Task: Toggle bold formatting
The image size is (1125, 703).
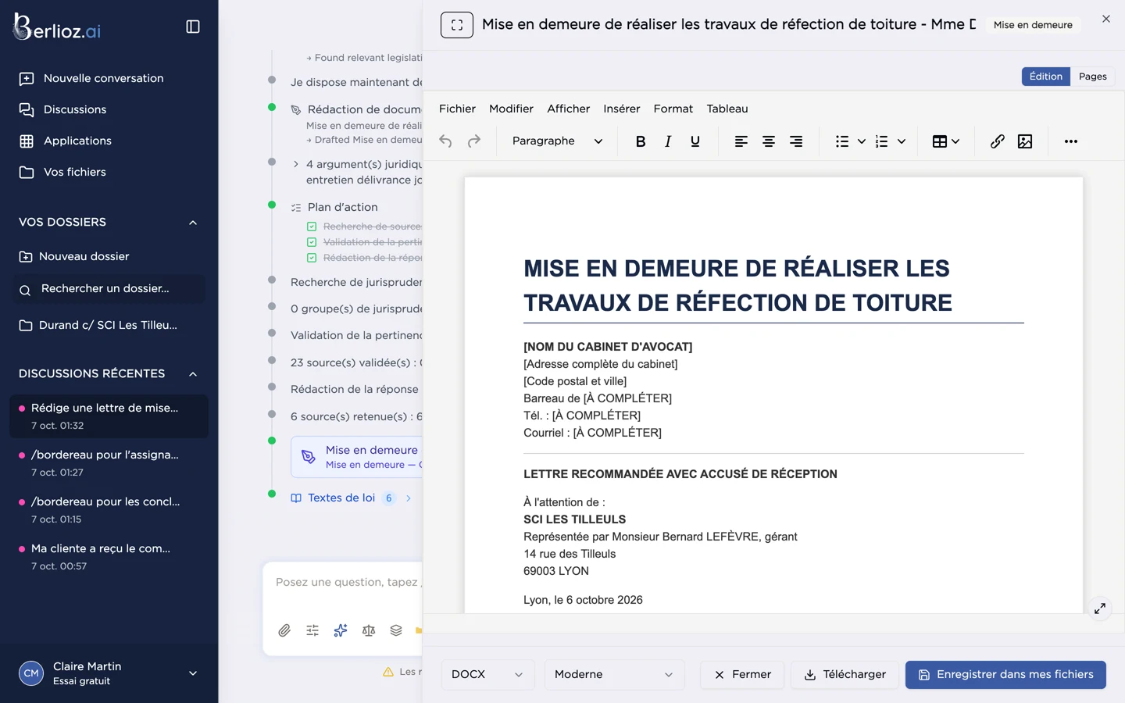Action: click(641, 141)
